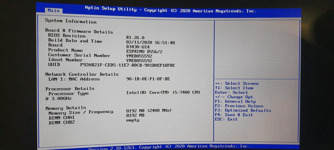
Task: Click the Memory Details heading
Action: (66, 108)
